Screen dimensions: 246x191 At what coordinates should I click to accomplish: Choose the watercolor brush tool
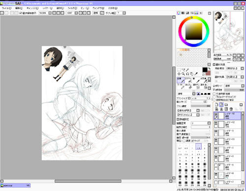(204, 80)
